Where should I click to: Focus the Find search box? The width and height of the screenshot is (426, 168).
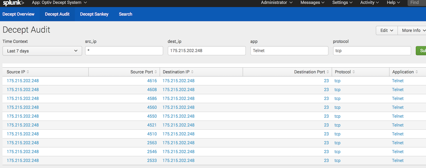(x=417, y=2)
